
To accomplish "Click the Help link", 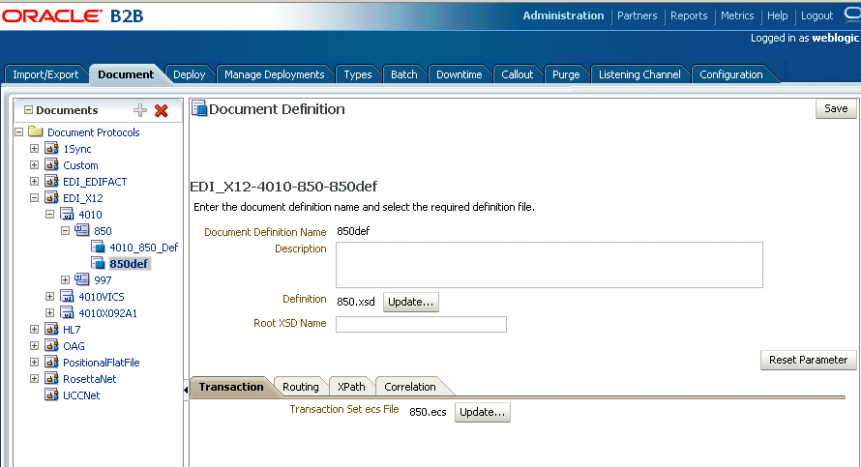I will pyautogui.click(x=777, y=15).
